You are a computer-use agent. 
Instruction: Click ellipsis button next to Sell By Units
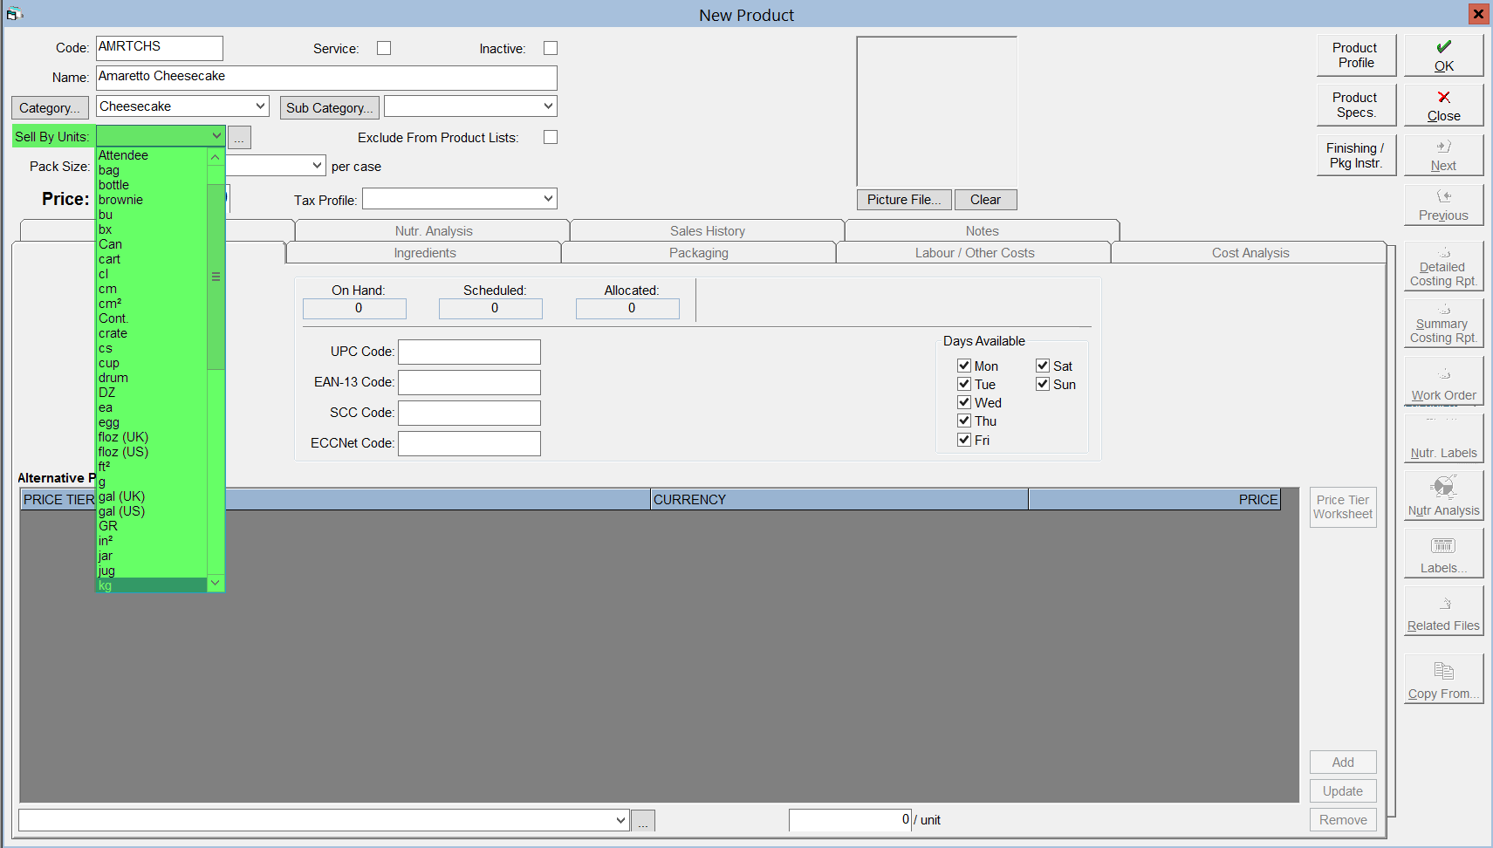tap(239, 137)
